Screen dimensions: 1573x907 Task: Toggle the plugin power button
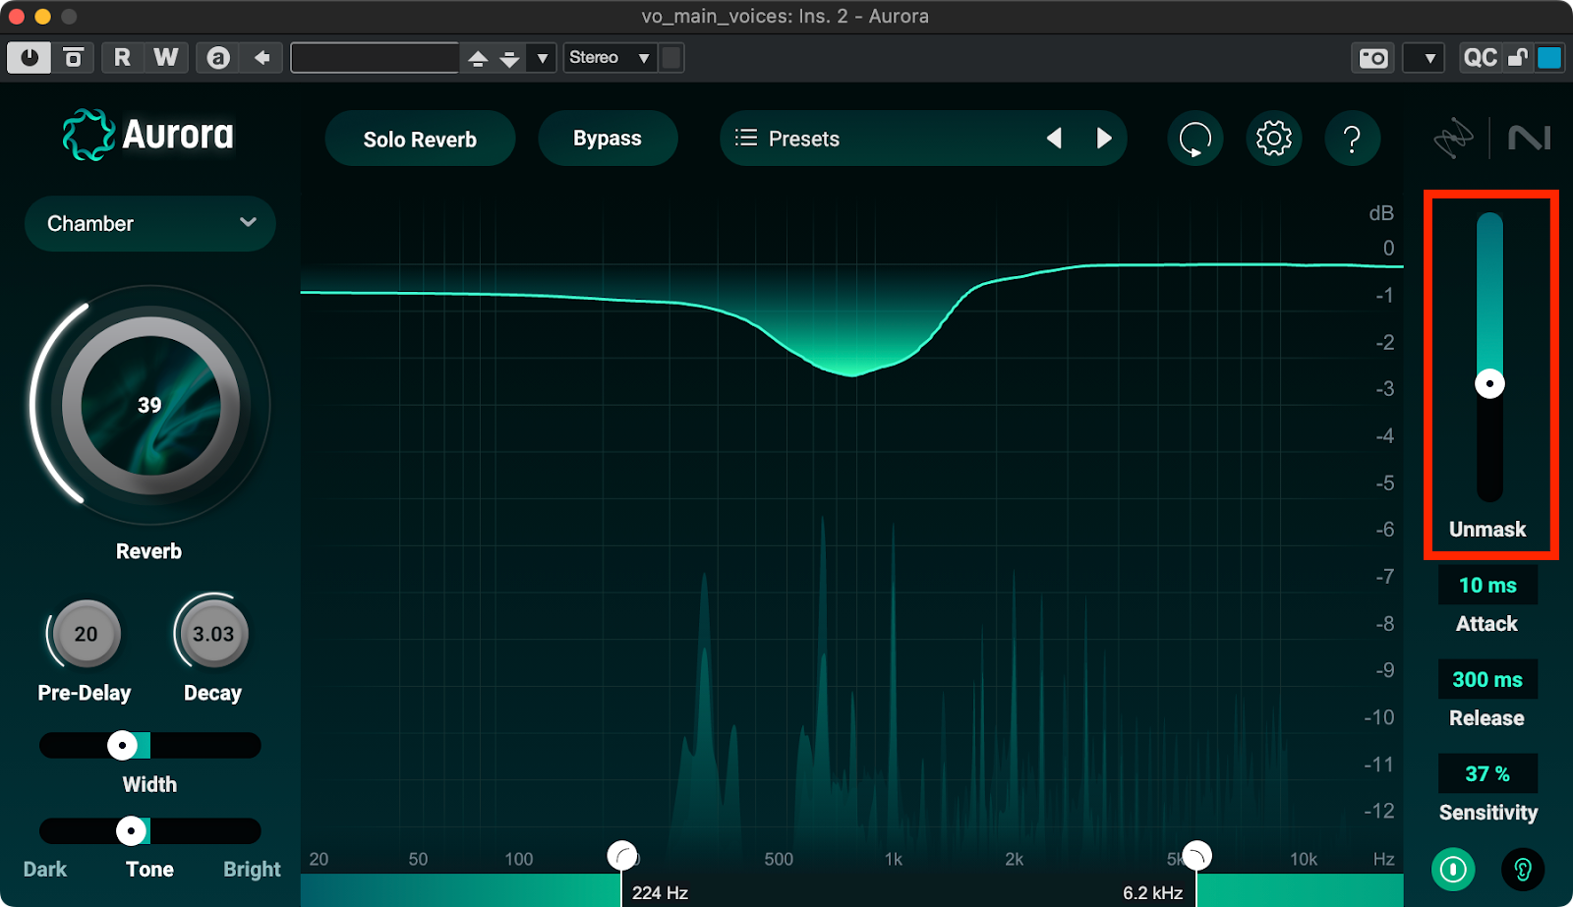[29, 58]
